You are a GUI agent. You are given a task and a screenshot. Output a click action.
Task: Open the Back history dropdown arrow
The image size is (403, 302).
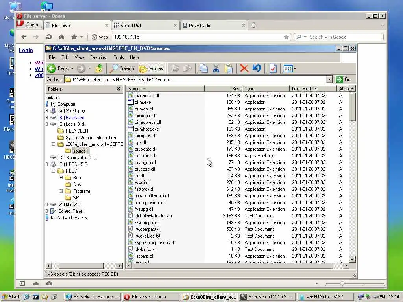tap(72, 68)
